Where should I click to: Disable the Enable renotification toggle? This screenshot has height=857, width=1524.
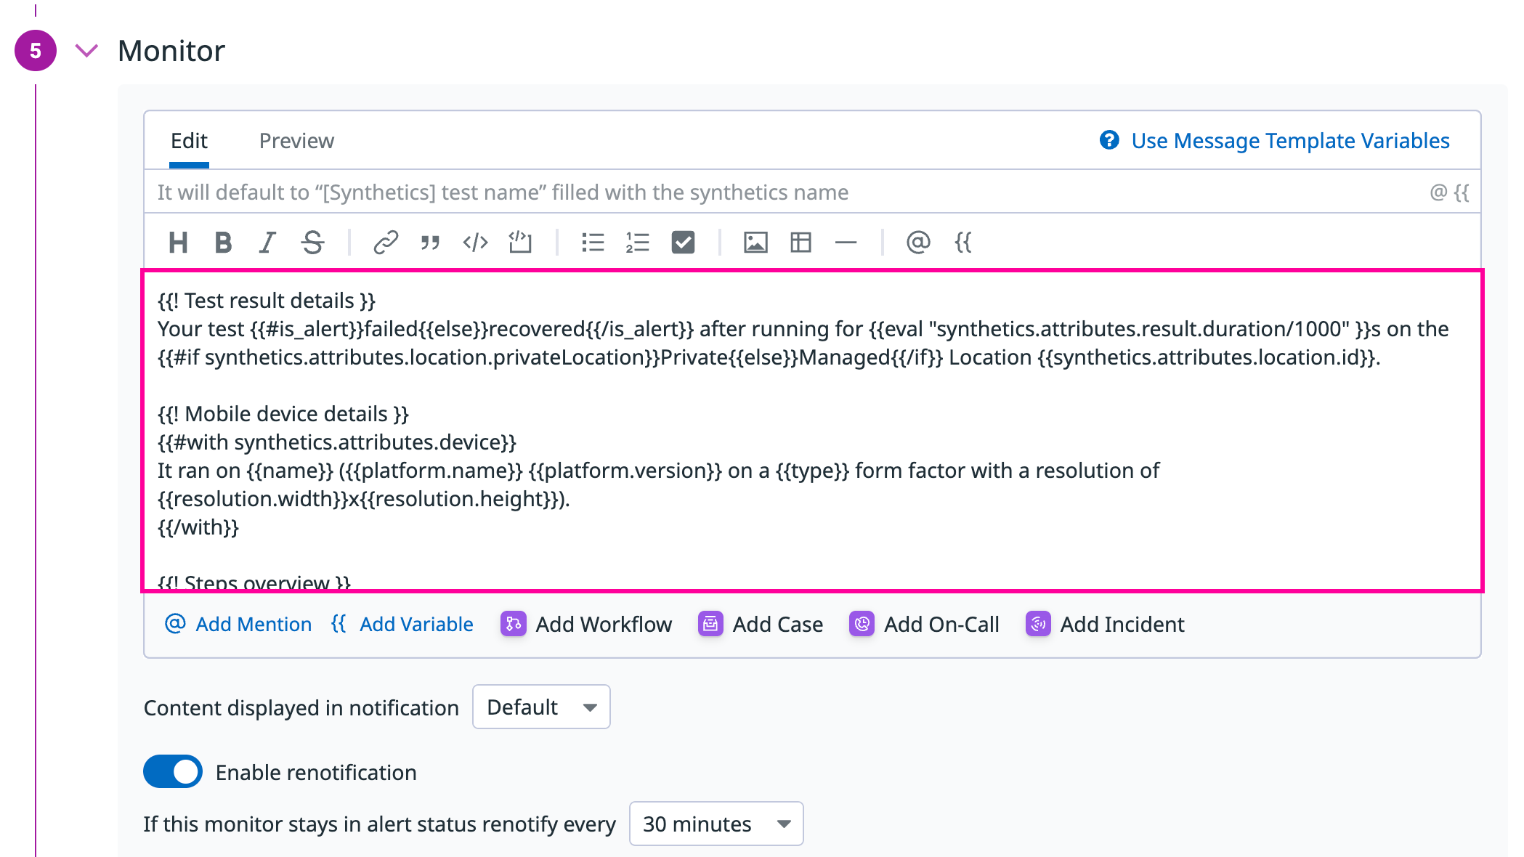pos(173,771)
